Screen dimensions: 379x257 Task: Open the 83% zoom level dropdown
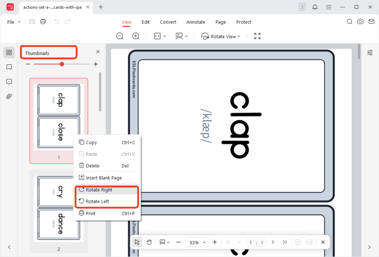pos(197,242)
